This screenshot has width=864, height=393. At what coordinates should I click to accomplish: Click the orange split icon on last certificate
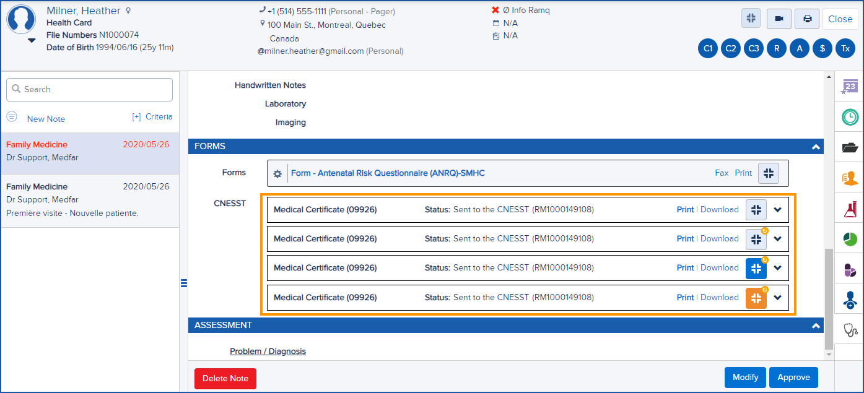pos(756,298)
